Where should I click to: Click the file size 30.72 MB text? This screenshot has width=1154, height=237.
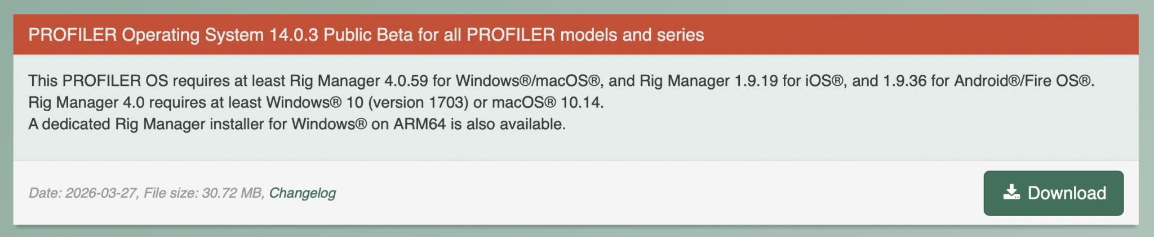click(x=232, y=193)
